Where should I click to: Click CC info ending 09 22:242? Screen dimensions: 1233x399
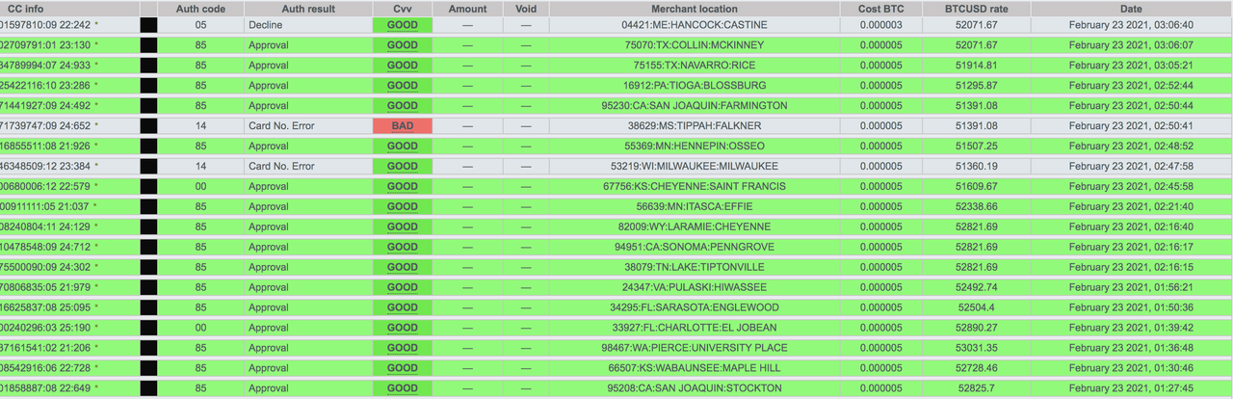pos(45,25)
